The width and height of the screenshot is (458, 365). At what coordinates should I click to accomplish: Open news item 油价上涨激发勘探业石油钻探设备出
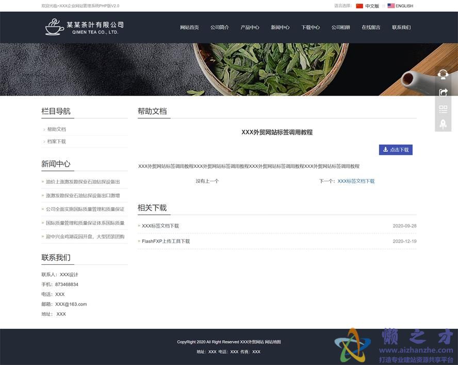(83, 182)
